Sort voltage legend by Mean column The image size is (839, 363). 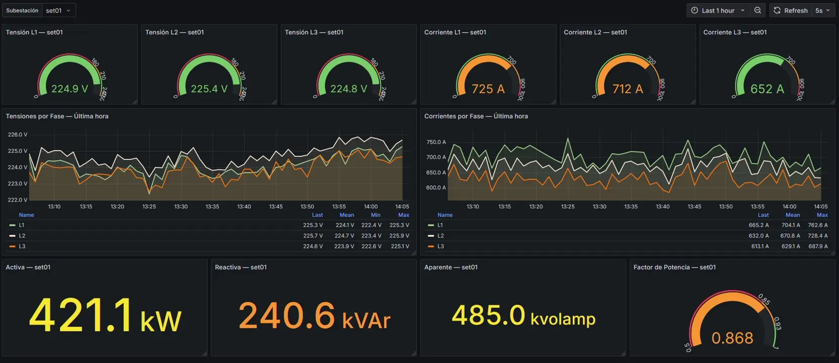point(346,215)
